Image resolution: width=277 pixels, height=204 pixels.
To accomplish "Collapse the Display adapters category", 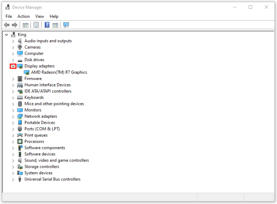I will pyautogui.click(x=13, y=66).
